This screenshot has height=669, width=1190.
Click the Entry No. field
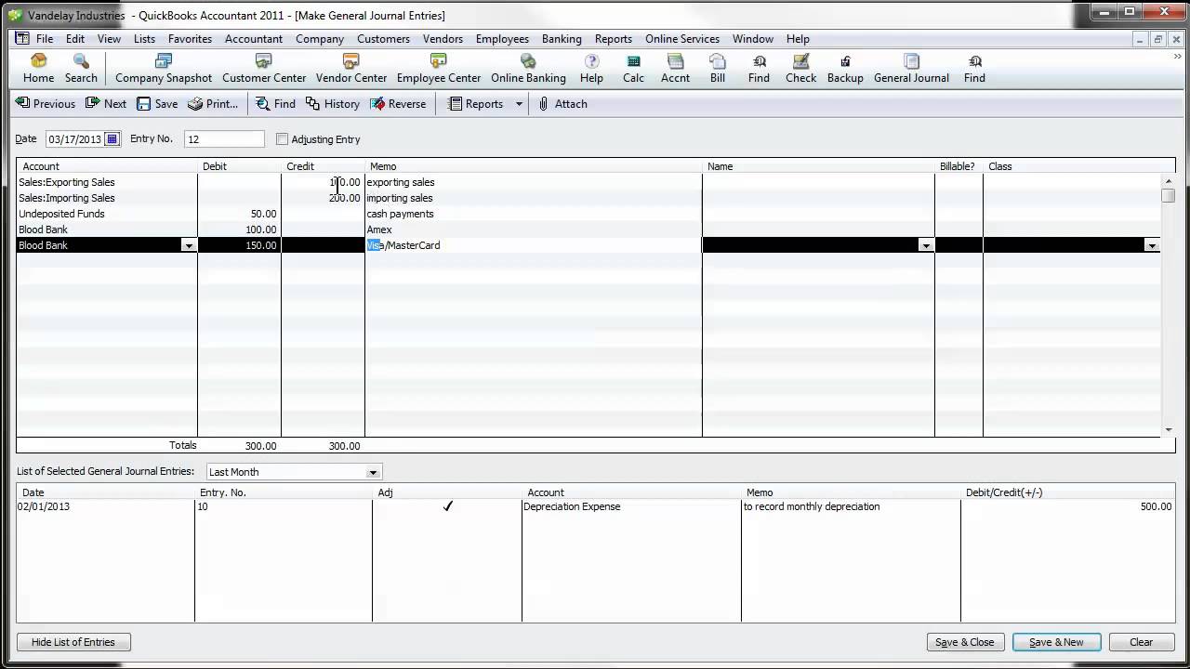click(224, 139)
